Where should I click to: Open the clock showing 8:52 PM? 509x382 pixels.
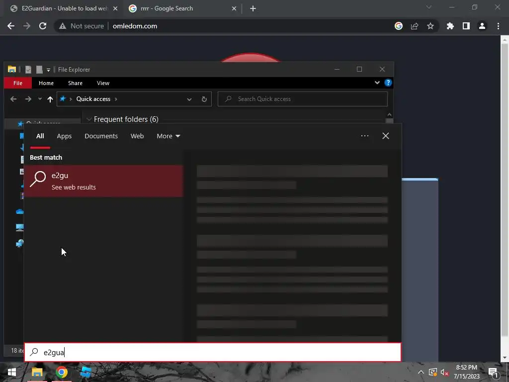coord(466,372)
